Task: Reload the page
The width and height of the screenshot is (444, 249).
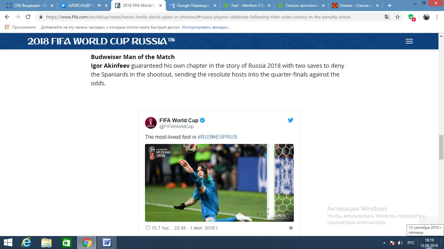Action: (x=28, y=17)
